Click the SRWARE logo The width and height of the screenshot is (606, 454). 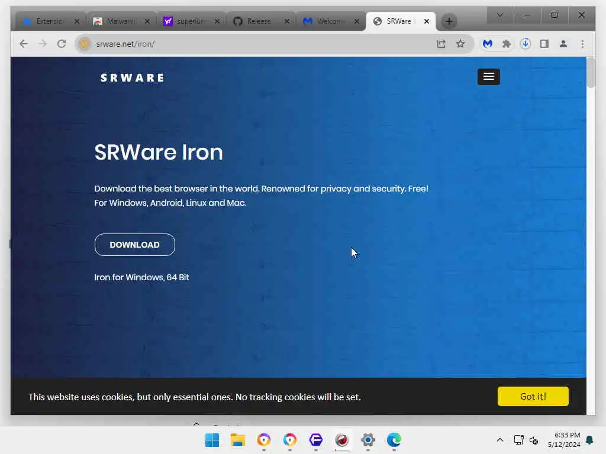132,78
